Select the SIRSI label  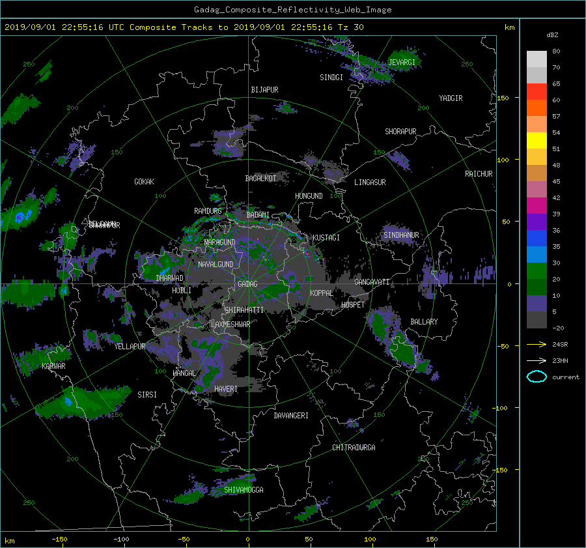tap(147, 395)
